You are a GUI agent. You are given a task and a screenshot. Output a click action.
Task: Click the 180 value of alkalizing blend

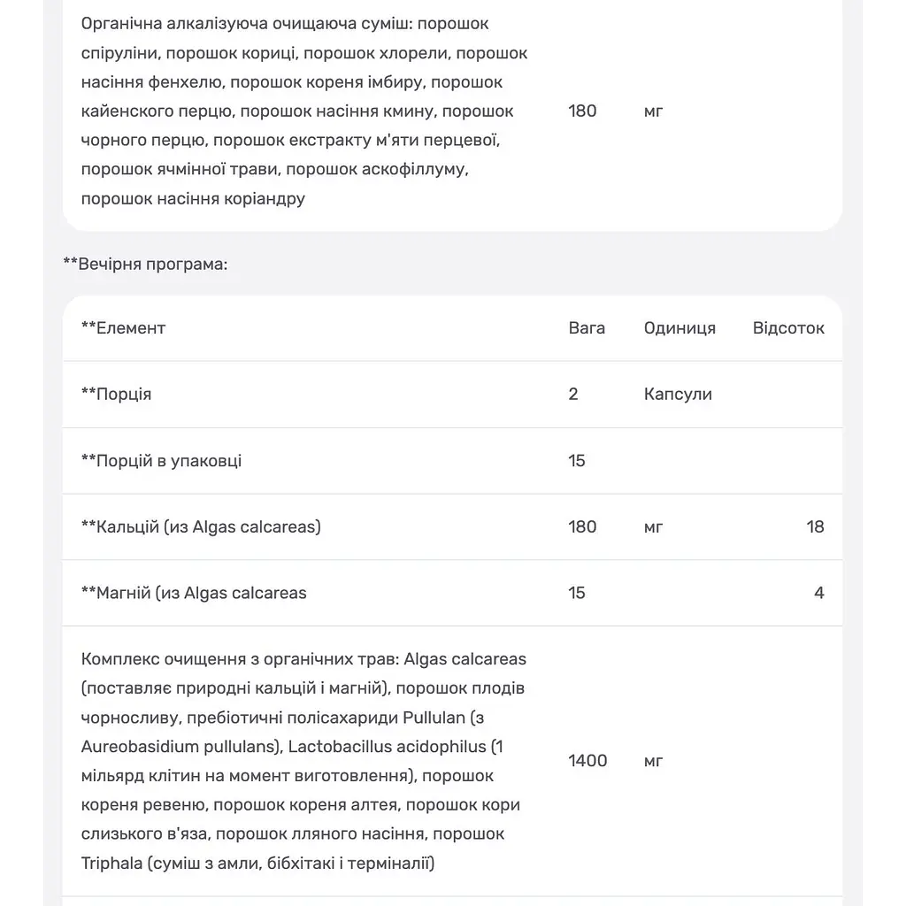(582, 111)
